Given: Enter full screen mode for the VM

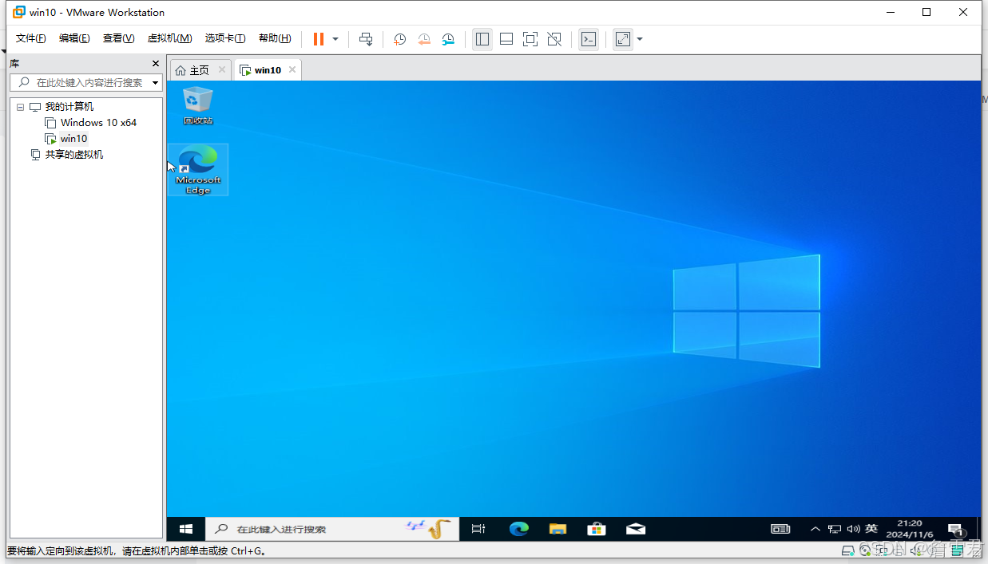Looking at the screenshot, I should [x=530, y=38].
